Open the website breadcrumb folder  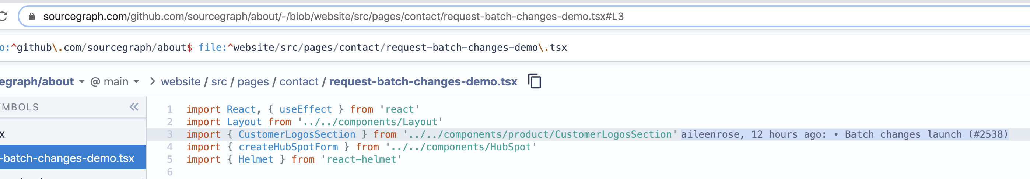[x=181, y=81]
